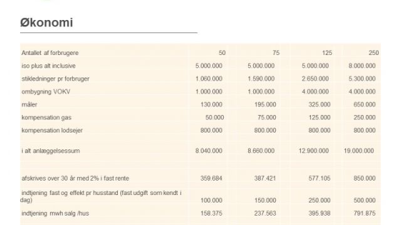Select the 'iso plus alt inclusive' label
Image resolution: width=401 pixels, height=225 pixels.
pos(49,66)
